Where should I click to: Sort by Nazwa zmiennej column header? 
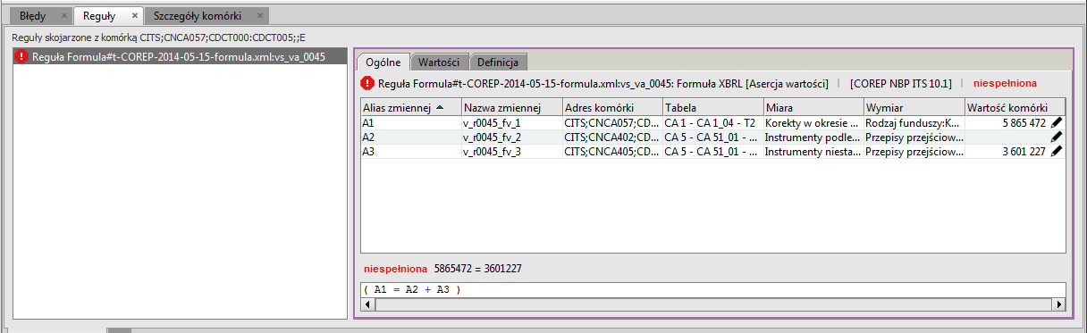[511, 107]
